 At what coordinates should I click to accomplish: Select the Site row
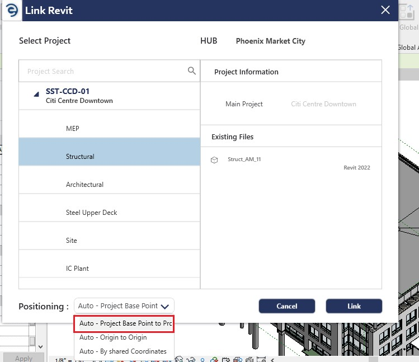tap(109, 236)
